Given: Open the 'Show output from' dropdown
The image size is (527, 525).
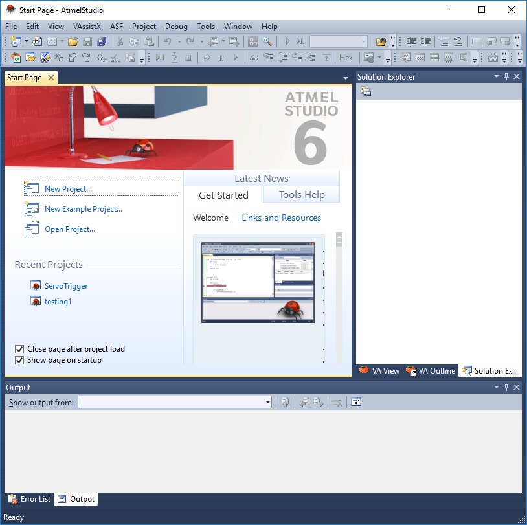Looking at the screenshot, I should pyautogui.click(x=268, y=402).
